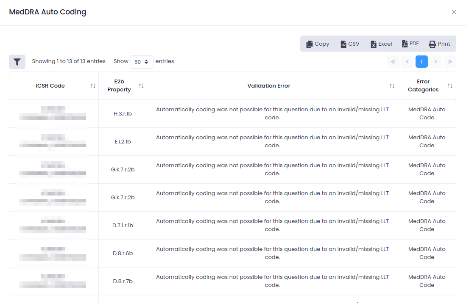Screen dimensions: 466x303
Task: Click validation error text in D.7.1.r.1b row
Action: (272, 225)
